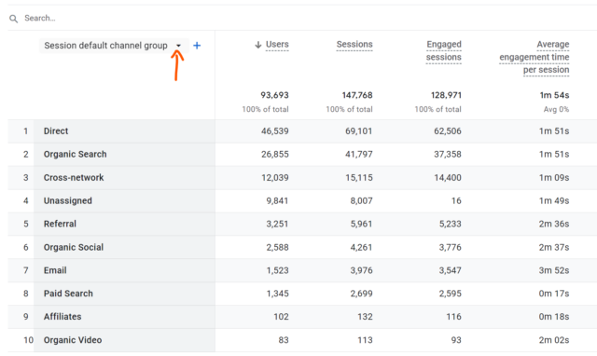Click Paid Search users 1,345
Viewport: 597px width, 356px height.
pyautogui.click(x=277, y=294)
